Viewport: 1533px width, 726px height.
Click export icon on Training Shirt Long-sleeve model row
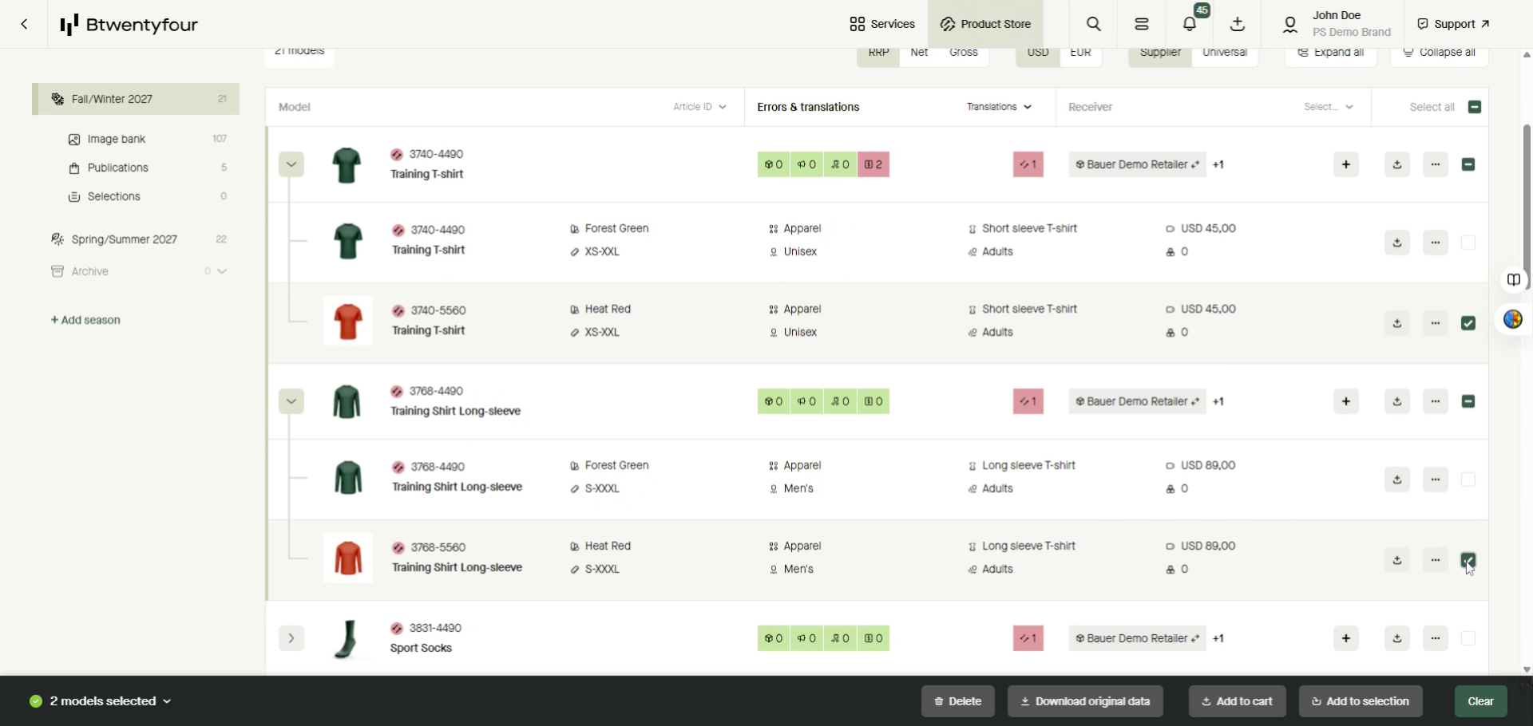point(1397,402)
